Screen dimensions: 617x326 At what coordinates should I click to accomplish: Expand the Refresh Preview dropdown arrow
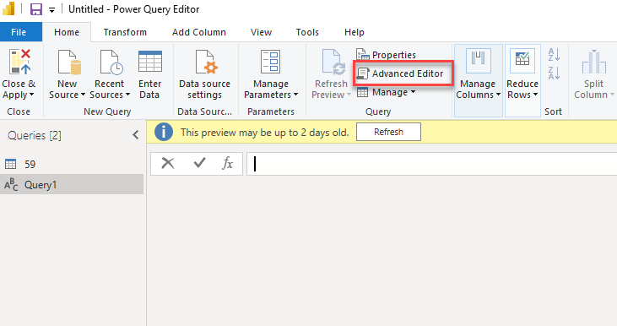pos(349,95)
